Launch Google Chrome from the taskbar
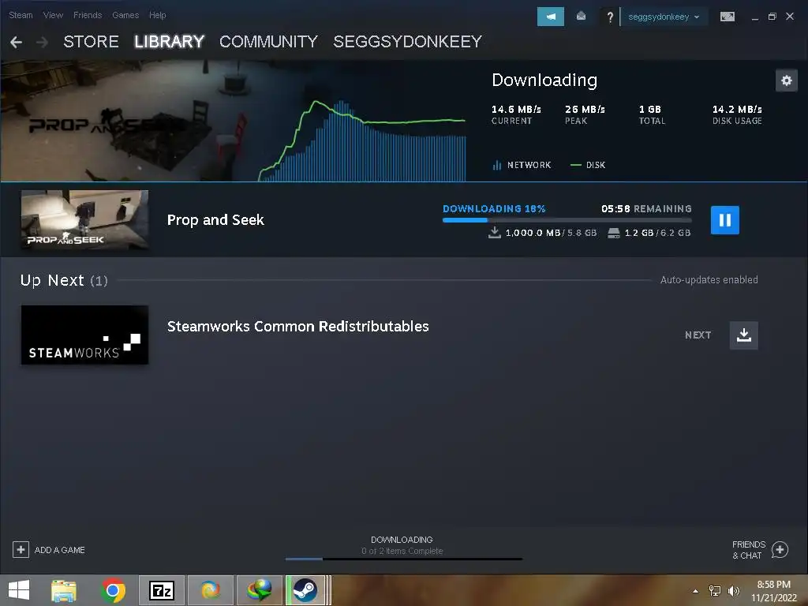Viewport: 808px width, 606px height. pyautogui.click(x=113, y=590)
